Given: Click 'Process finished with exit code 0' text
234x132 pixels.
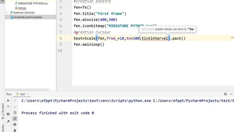Looking at the screenshot, I should point(58,113).
